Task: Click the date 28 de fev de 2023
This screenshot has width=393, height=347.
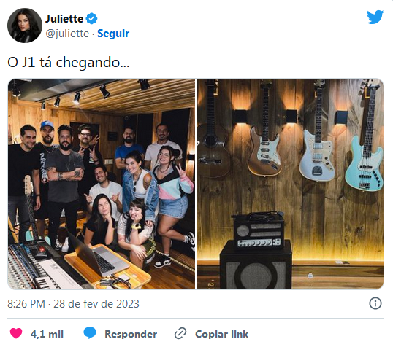Action: [x=96, y=304]
